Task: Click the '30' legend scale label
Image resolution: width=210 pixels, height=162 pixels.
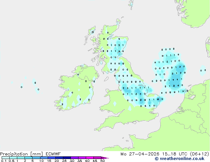Action: (x=72, y=161)
